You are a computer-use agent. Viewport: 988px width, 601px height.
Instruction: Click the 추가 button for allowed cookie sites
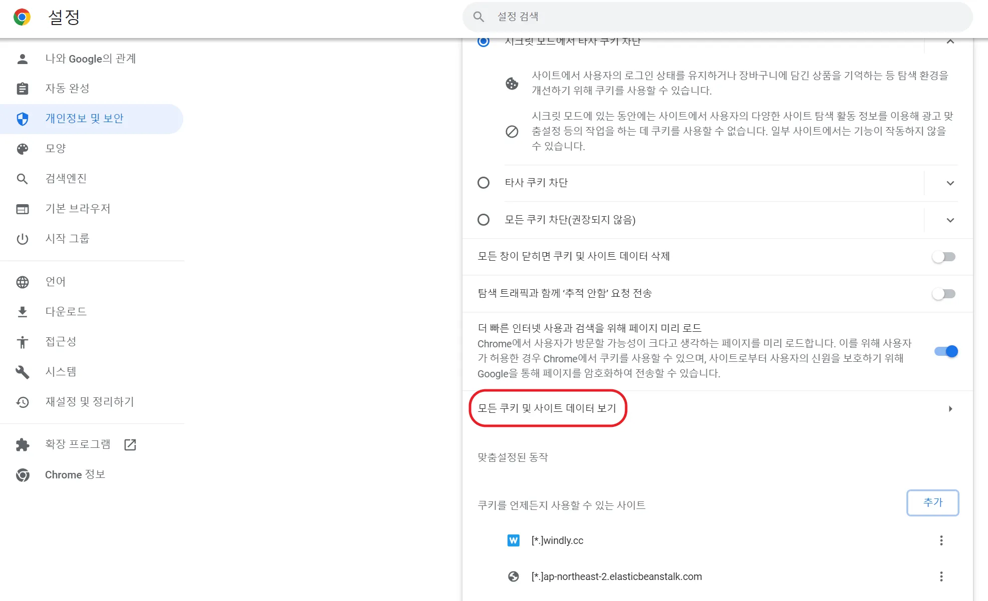(x=932, y=502)
